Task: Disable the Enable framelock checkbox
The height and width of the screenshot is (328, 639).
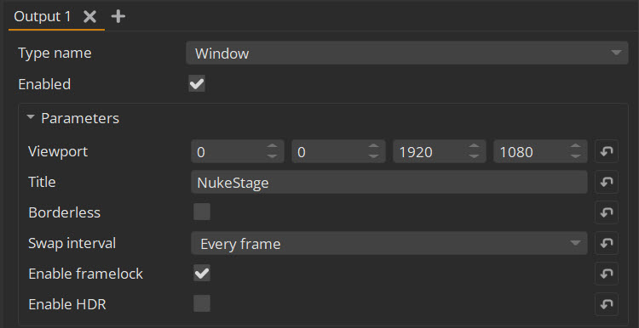Action: (x=202, y=273)
